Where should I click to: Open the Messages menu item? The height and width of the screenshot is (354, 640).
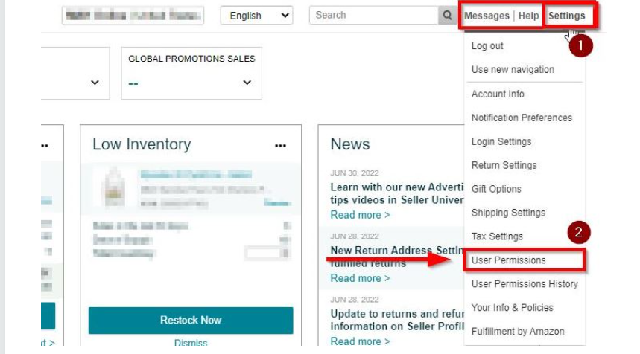tap(487, 16)
